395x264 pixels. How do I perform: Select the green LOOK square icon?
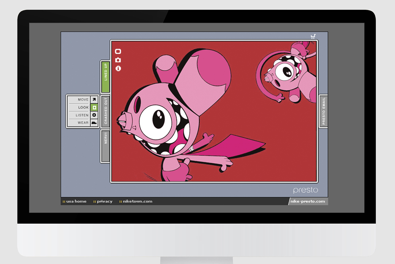point(94,107)
